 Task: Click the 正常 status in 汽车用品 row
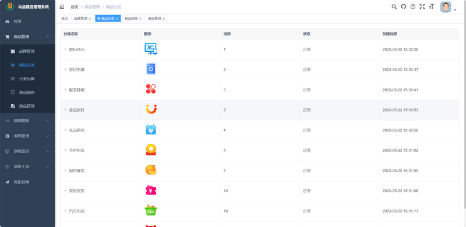point(307,211)
